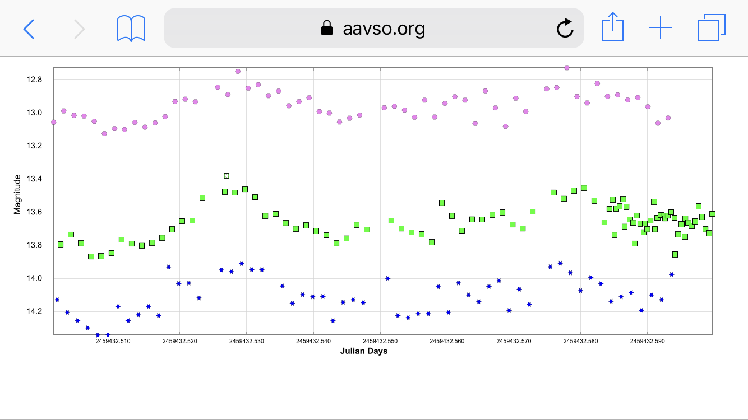Click the 13.4 magnitude axis label
This screenshot has height=420, width=748.
point(35,179)
